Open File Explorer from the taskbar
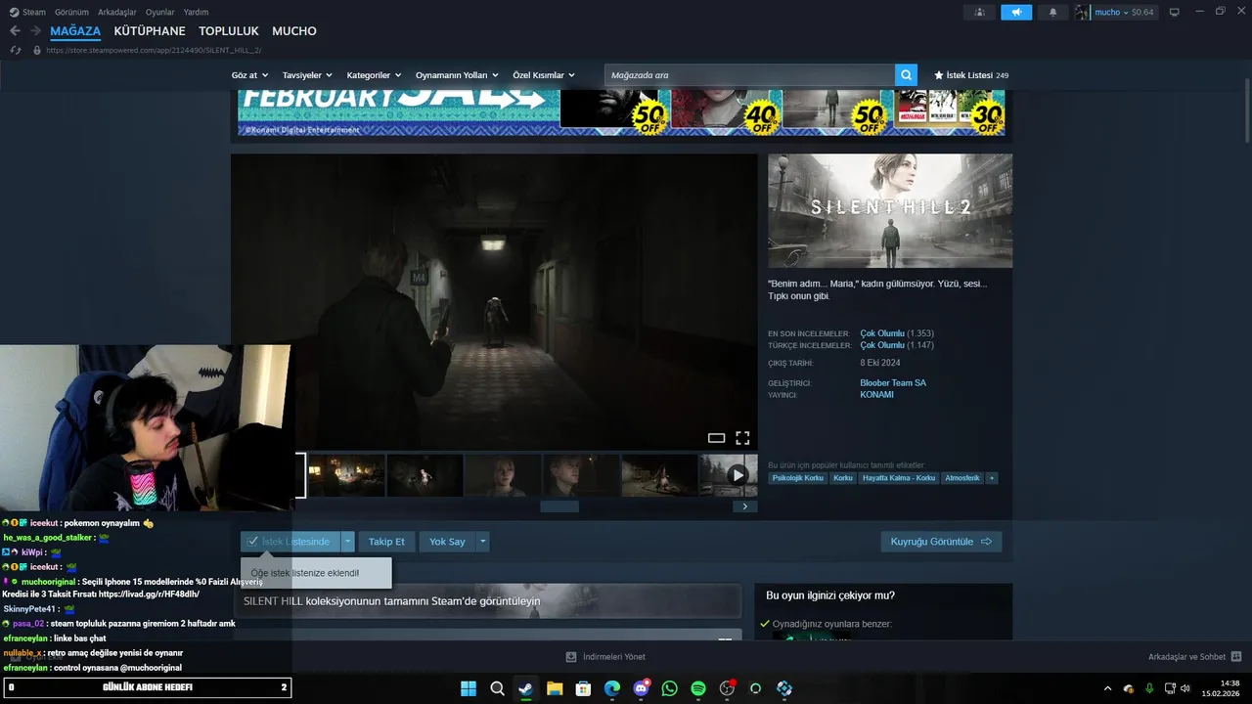This screenshot has width=1252, height=704. coord(555,688)
